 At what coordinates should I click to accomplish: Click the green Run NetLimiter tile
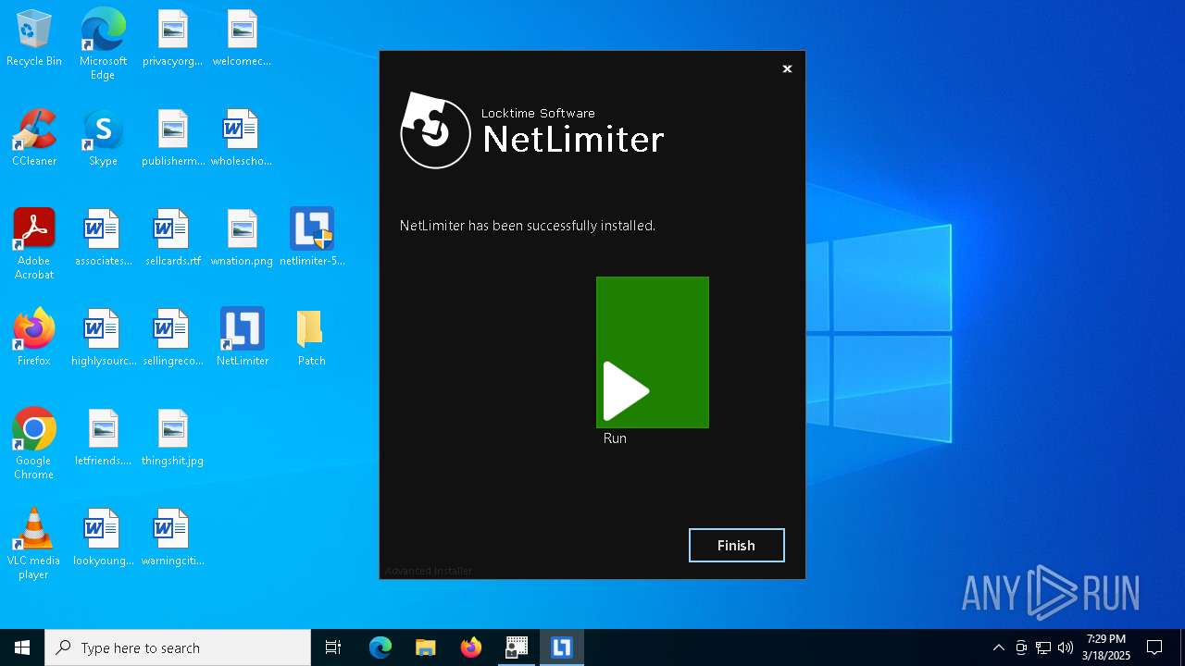click(x=653, y=352)
